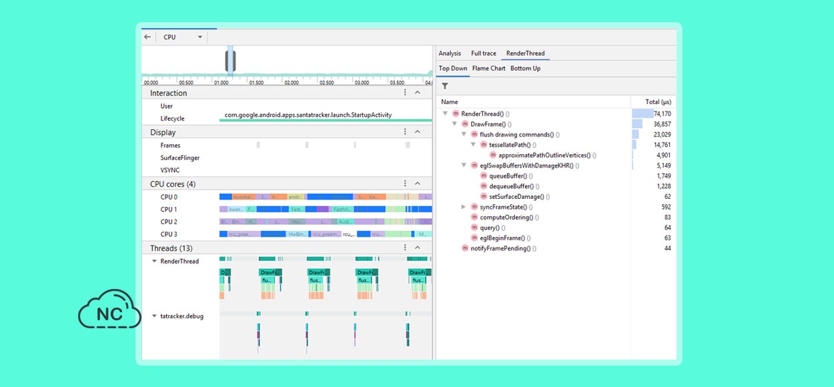Image resolution: width=834 pixels, height=387 pixels.
Task: Open the Top Down view tab
Action: [453, 69]
